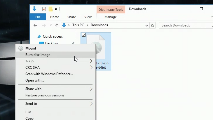Click the Quick access star icon

pyautogui.click(x=39, y=36)
